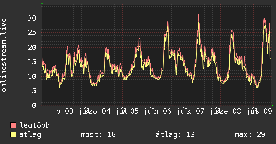Click the pink legtöbb legend swatch
Viewport: 276px width, 144px height.
tap(13, 125)
